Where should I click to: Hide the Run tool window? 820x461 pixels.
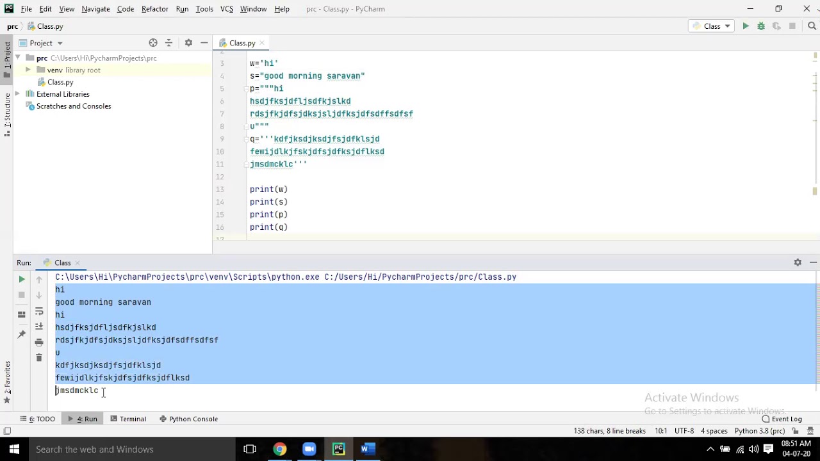coord(813,263)
